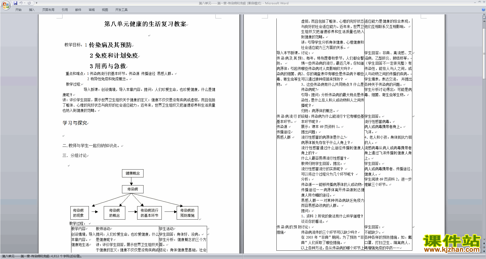Viewport: 486px width, 259px height.
Task: Click the table cell 传染源 on page two
Action: 282,127
